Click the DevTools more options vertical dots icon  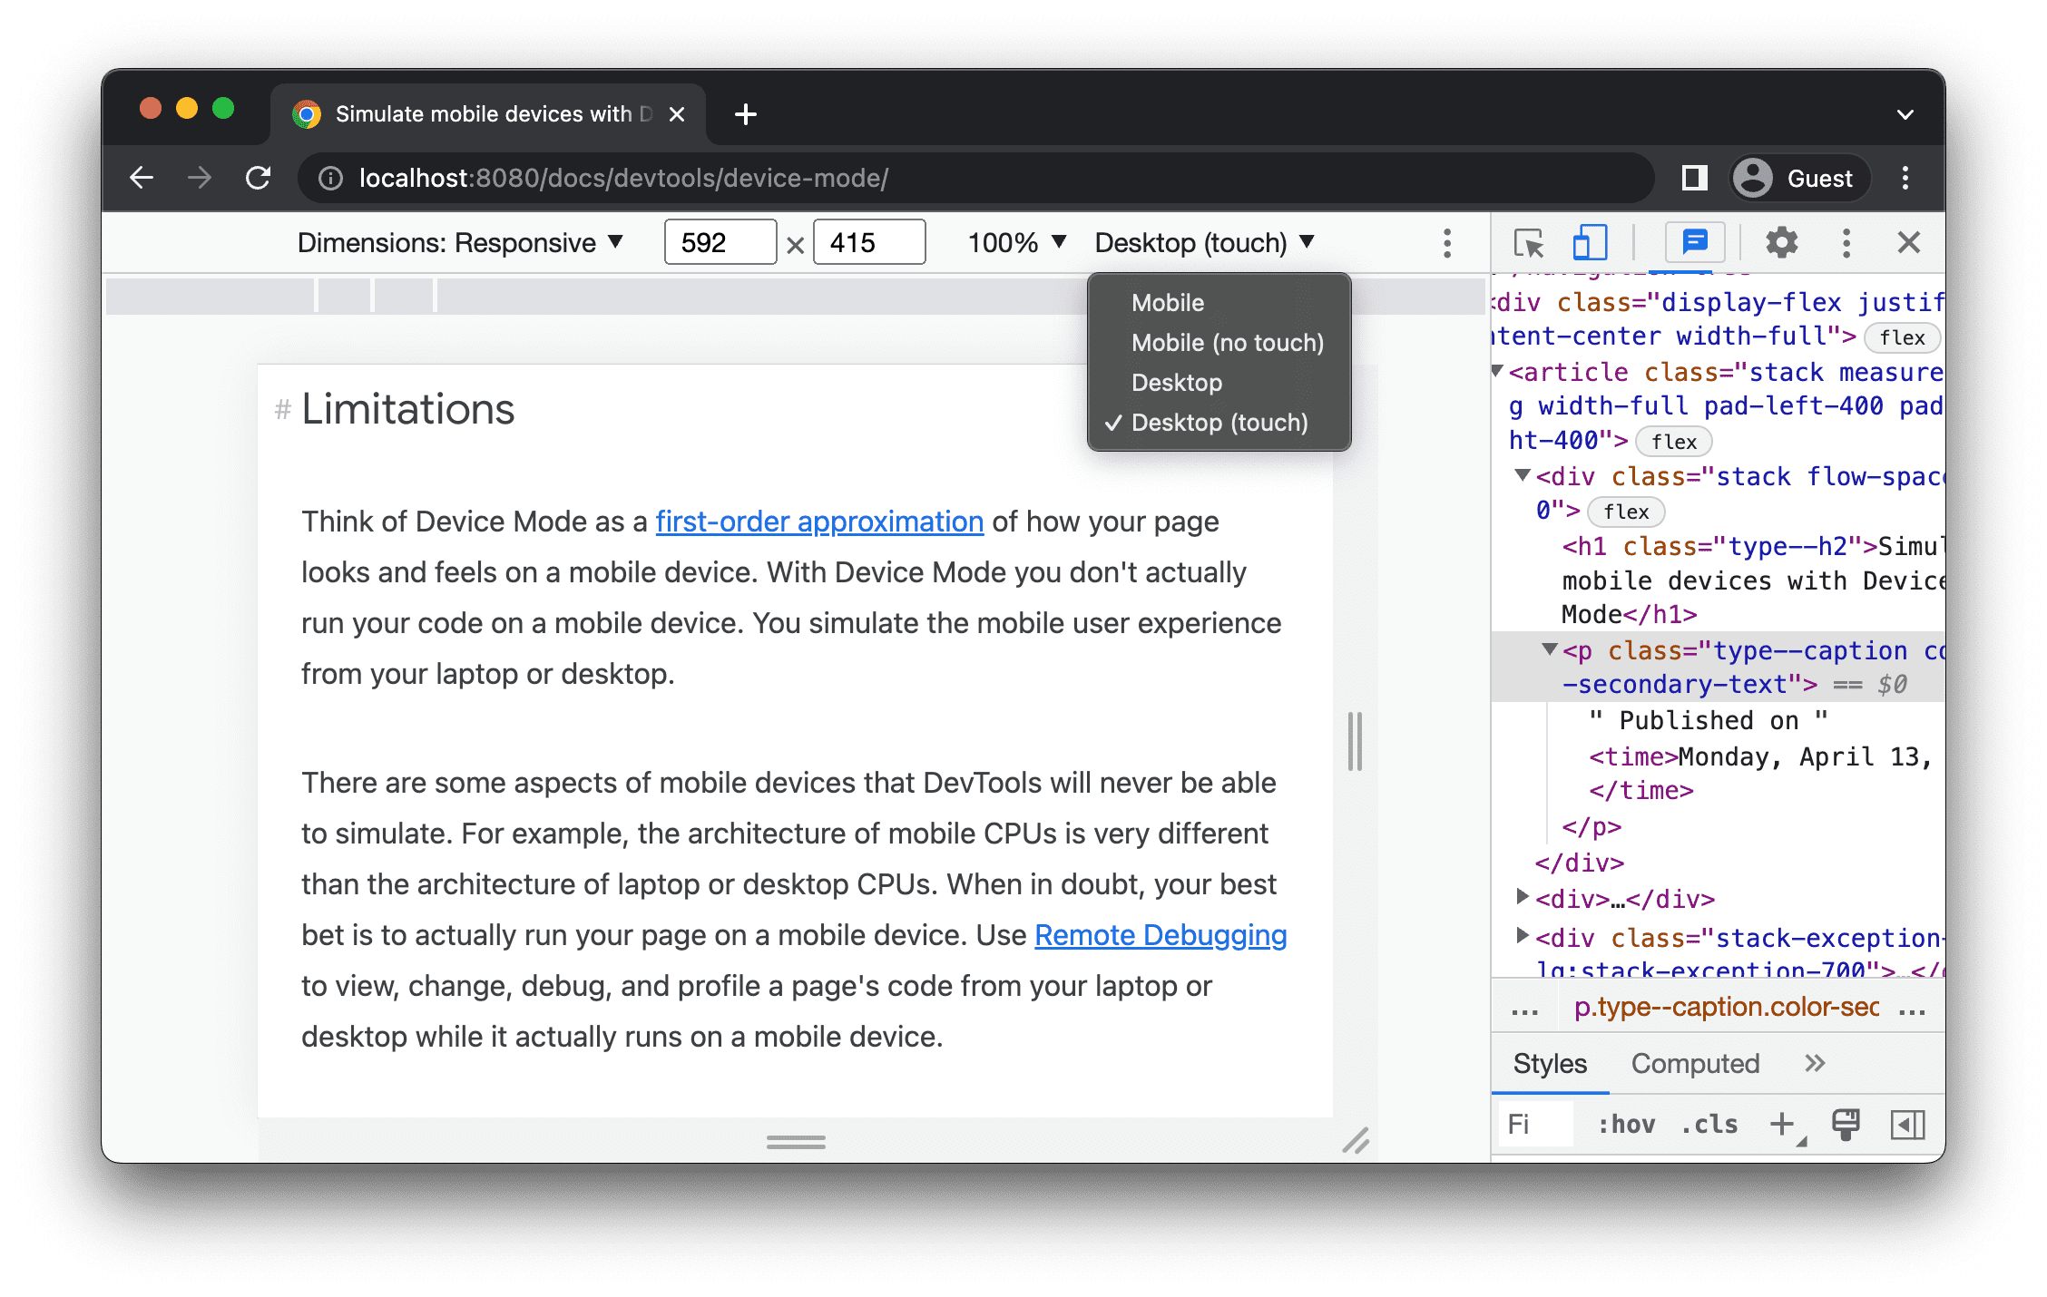coord(1846,243)
